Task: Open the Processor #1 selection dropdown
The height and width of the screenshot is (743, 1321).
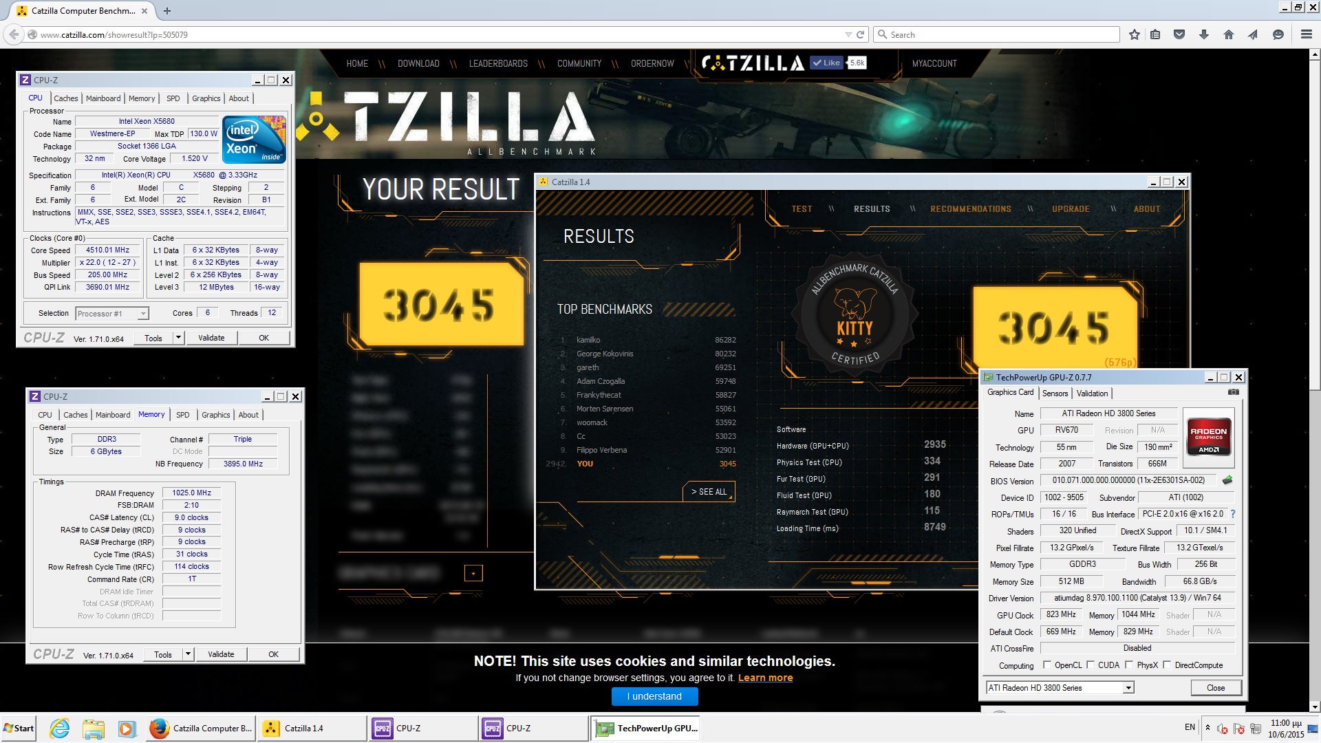Action: (x=111, y=314)
